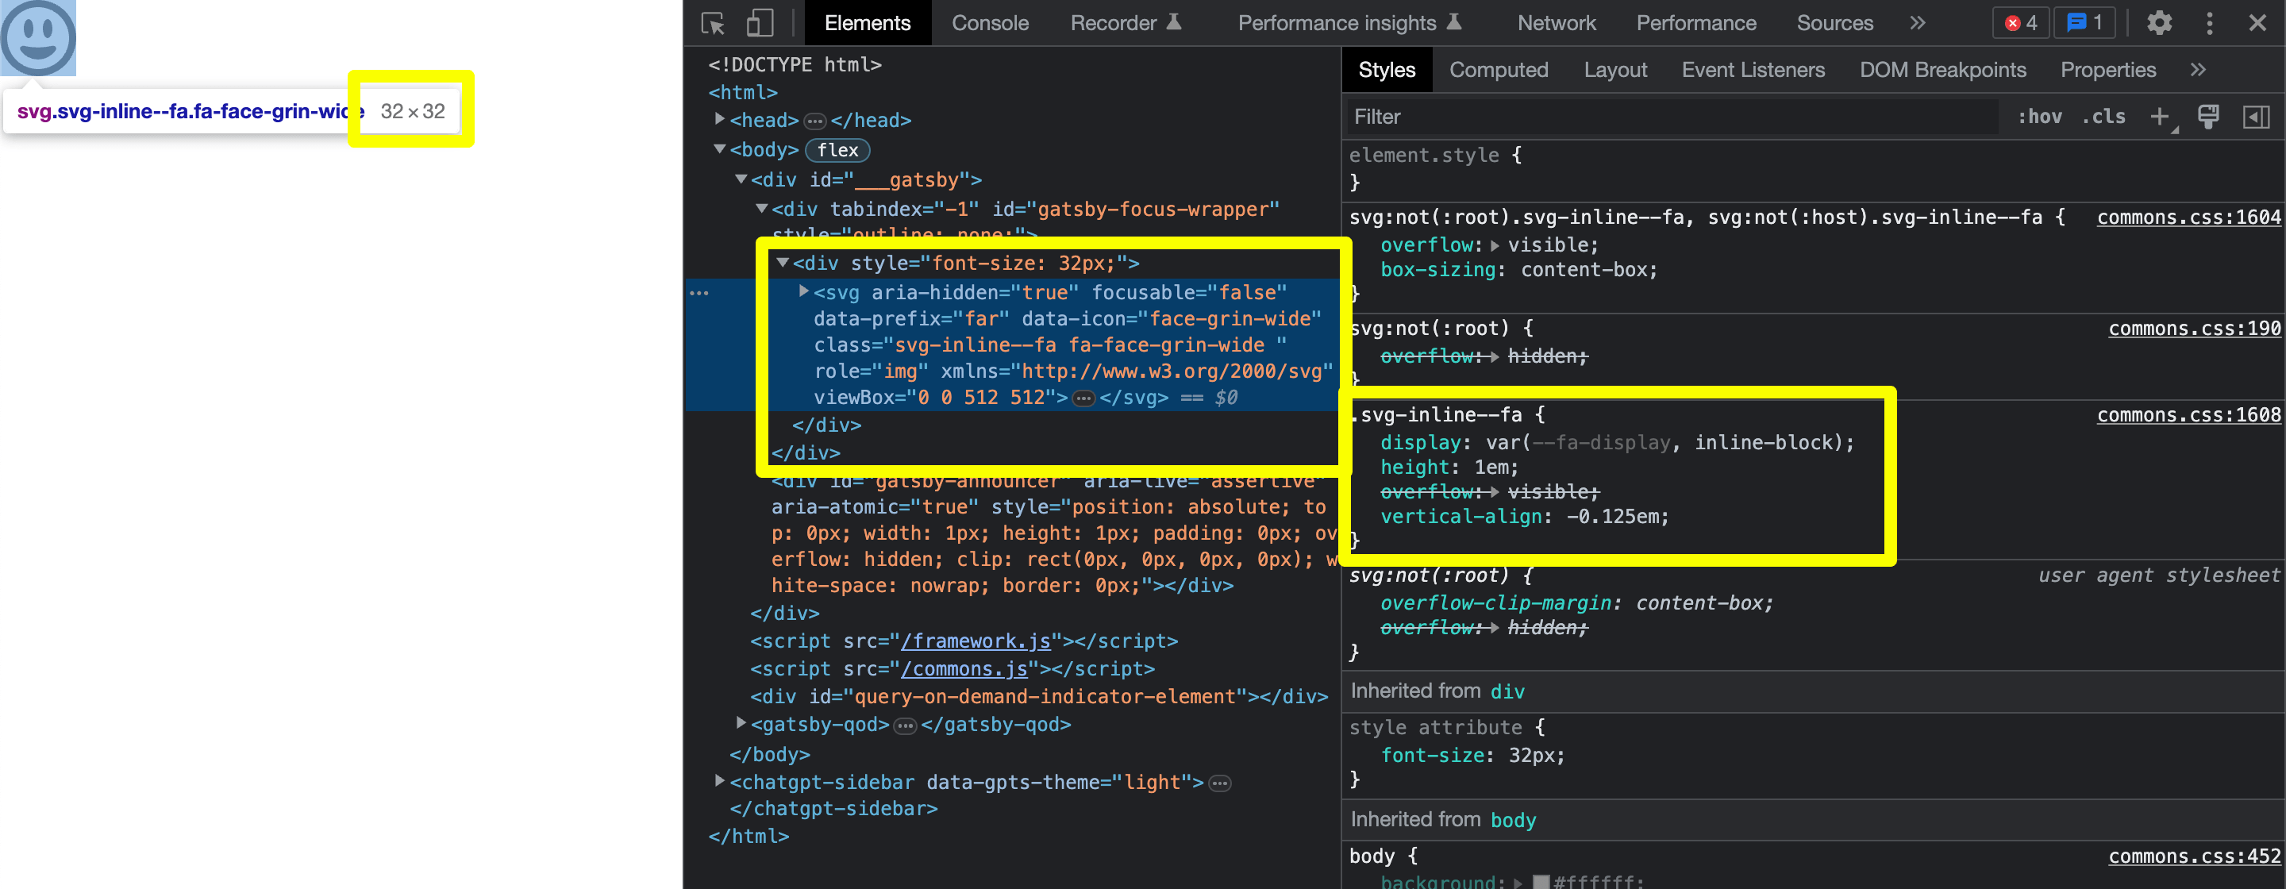Collapse the ___gatsby div node
Image resolution: width=2286 pixels, height=889 pixels.
click(741, 179)
